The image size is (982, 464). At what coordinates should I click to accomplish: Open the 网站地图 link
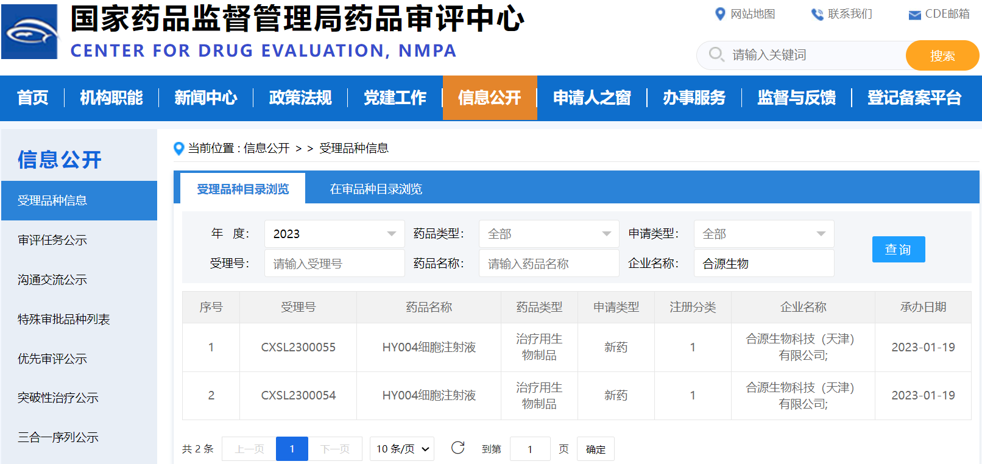coord(753,14)
